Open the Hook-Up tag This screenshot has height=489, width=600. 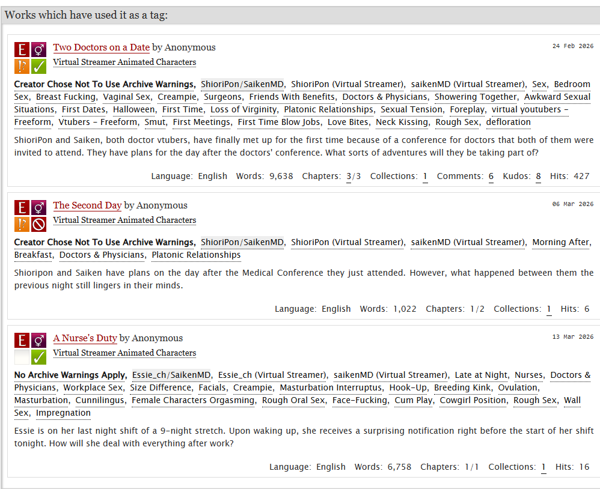408,387
